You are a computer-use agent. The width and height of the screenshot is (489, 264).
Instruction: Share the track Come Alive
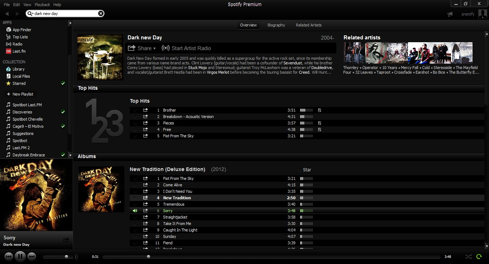click(x=145, y=185)
